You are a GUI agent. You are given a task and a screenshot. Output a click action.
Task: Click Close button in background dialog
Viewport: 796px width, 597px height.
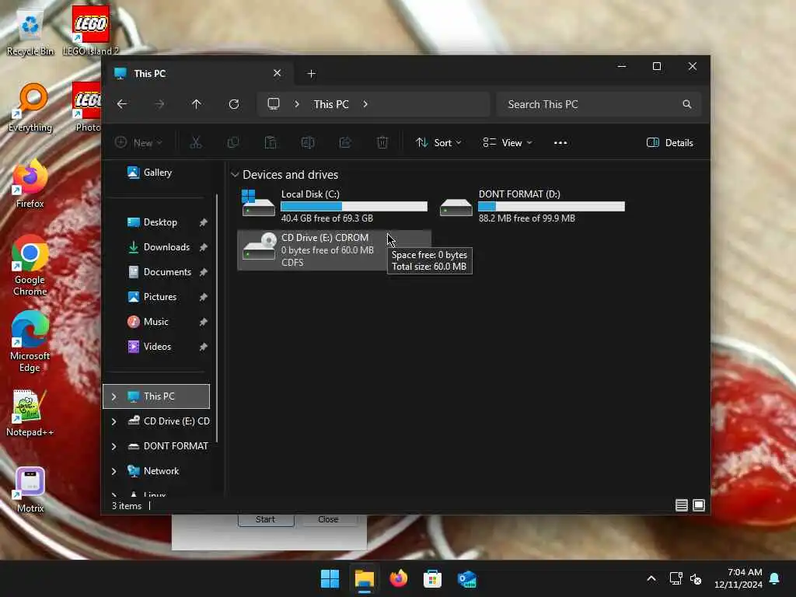point(329,520)
